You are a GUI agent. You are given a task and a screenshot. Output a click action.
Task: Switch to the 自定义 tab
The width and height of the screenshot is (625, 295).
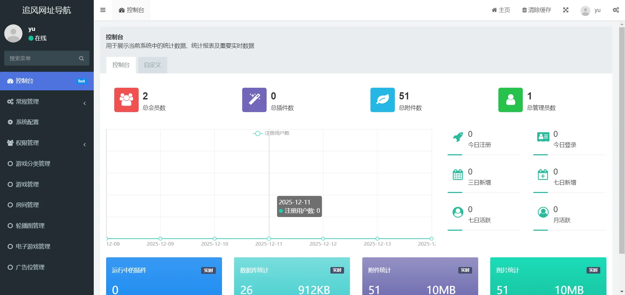(x=152, y=65)
